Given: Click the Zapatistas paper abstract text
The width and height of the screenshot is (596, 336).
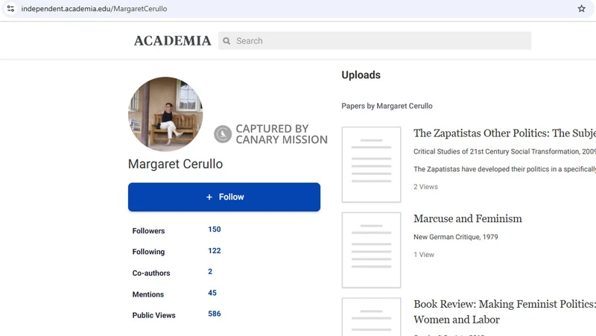Looking at the screenshot, I should (505, 169).
